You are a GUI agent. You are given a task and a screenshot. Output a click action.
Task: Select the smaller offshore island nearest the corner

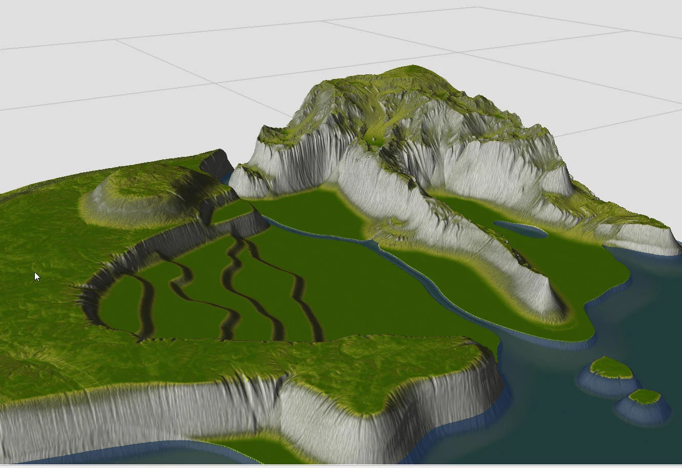pyautogui.click(x=643, y=407)
